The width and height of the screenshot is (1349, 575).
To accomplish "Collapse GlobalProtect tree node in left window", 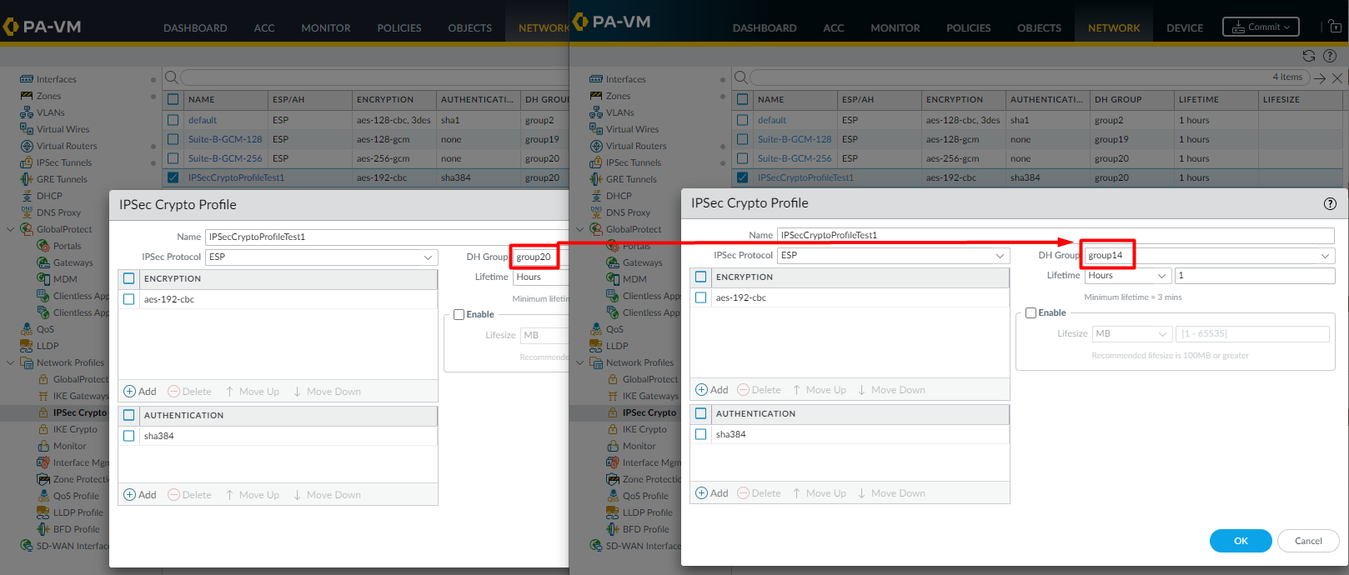I will [11, 229].
